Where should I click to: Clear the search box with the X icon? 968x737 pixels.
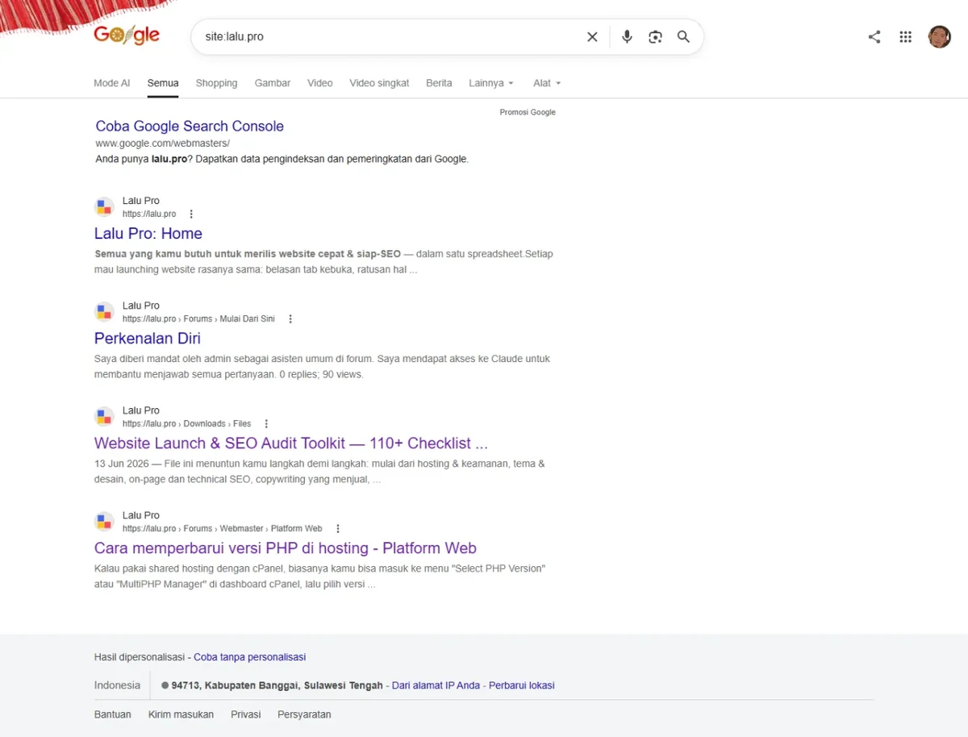592,36
